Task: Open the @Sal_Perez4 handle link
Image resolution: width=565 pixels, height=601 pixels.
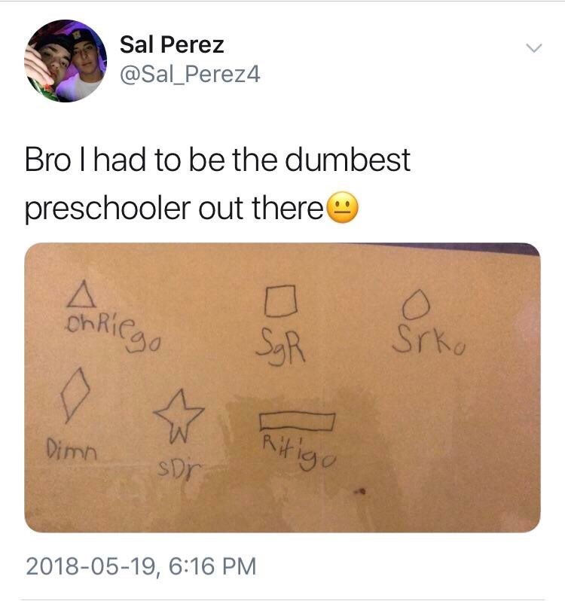Action: tap(190, 74)
